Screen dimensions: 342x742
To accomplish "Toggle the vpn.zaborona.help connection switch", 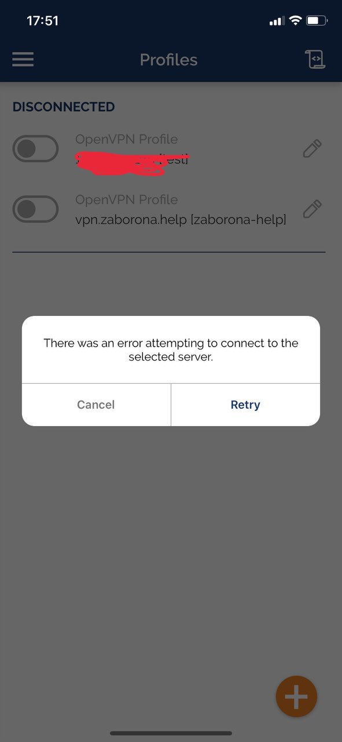I will click(35, 209).
